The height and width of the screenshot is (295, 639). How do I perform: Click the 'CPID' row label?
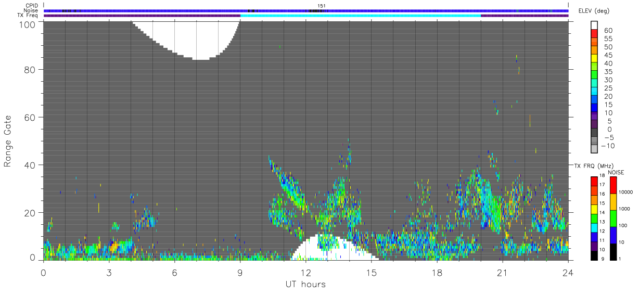click(31, 6)
